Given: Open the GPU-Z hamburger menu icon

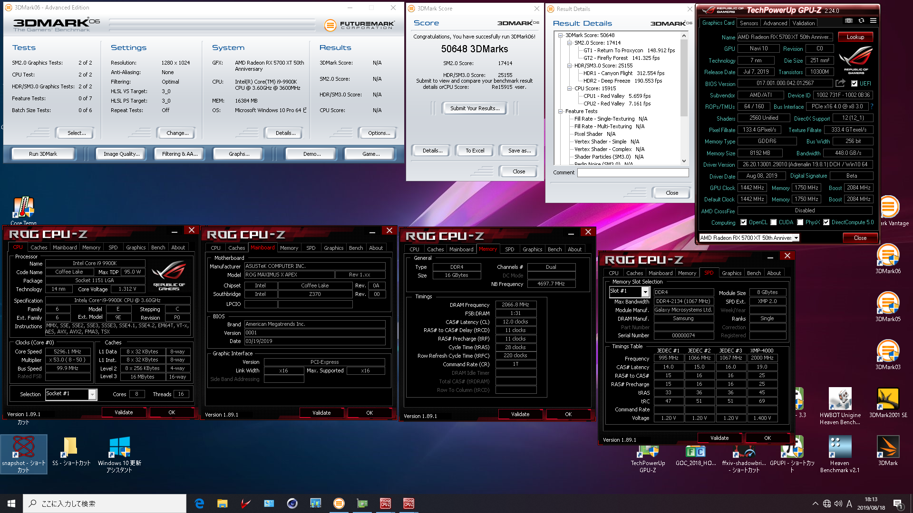Looking at the screenshot, I should (x=874, y=21).
